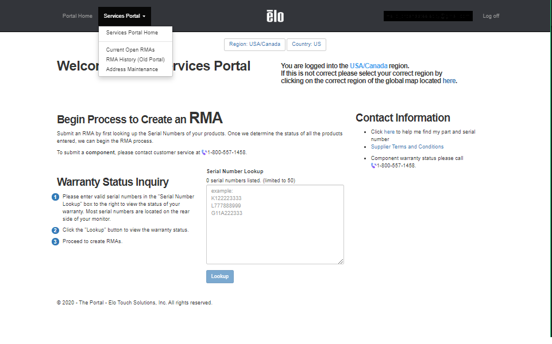
Task: Go to Address Maintenance menu item
Action: [132, 69]
